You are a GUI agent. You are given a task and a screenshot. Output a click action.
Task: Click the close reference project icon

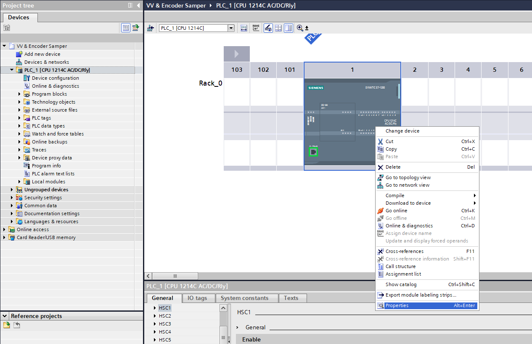point(17,325)
